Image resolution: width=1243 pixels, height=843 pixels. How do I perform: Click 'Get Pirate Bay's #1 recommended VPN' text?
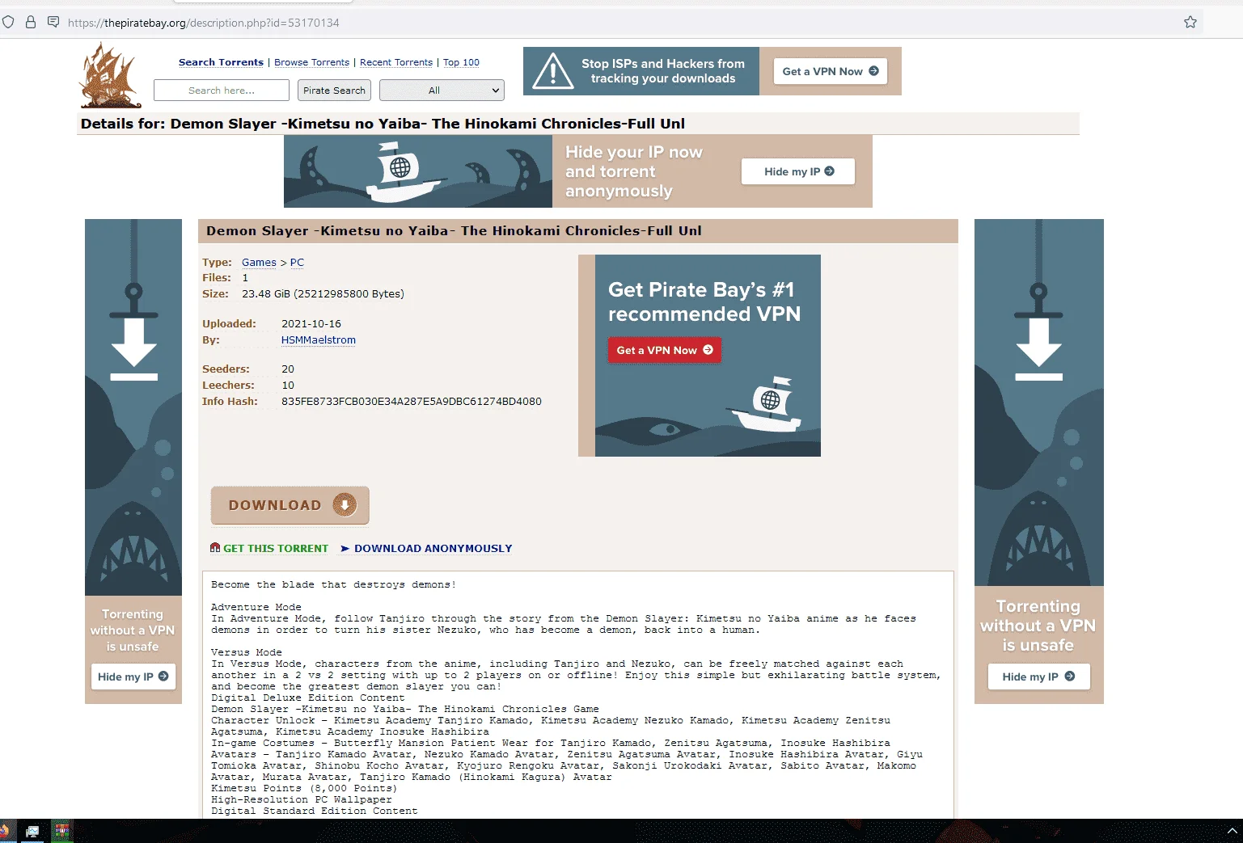pos(704,301)
